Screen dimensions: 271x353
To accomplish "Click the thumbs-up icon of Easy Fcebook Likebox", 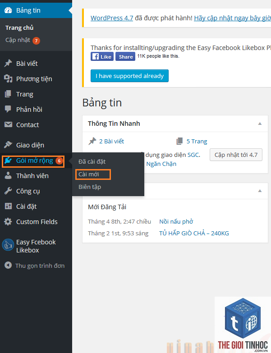I will click(x=8, y=245).
